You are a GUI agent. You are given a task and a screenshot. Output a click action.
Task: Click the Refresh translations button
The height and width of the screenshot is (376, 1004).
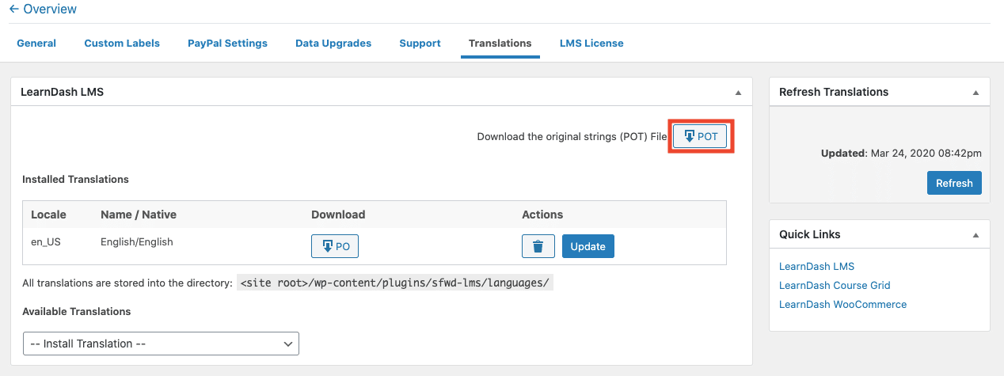tap(954, 183)
